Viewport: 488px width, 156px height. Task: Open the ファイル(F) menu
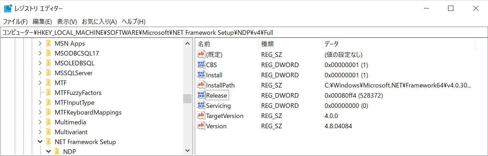pos(15,21)
